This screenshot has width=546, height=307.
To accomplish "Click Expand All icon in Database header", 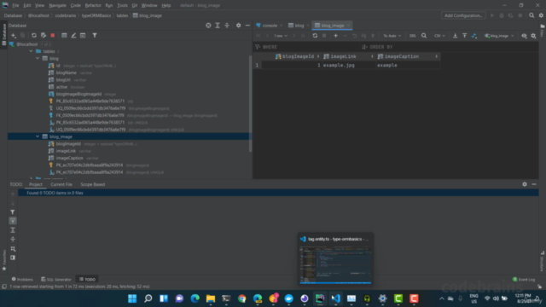I will pos(218,26).
